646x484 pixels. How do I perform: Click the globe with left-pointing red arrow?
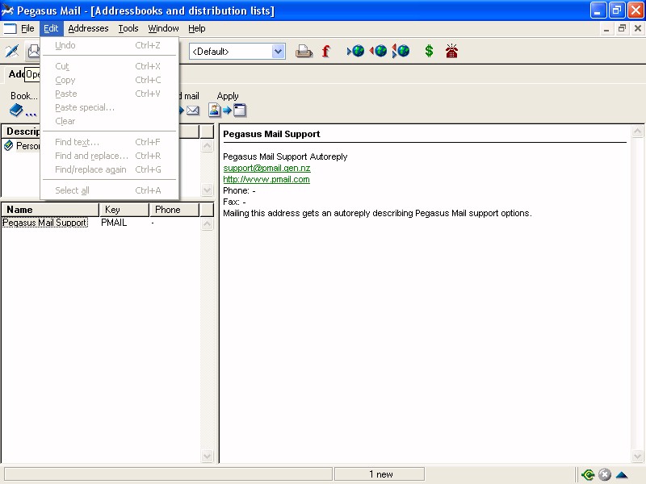(x=378, y=51)
